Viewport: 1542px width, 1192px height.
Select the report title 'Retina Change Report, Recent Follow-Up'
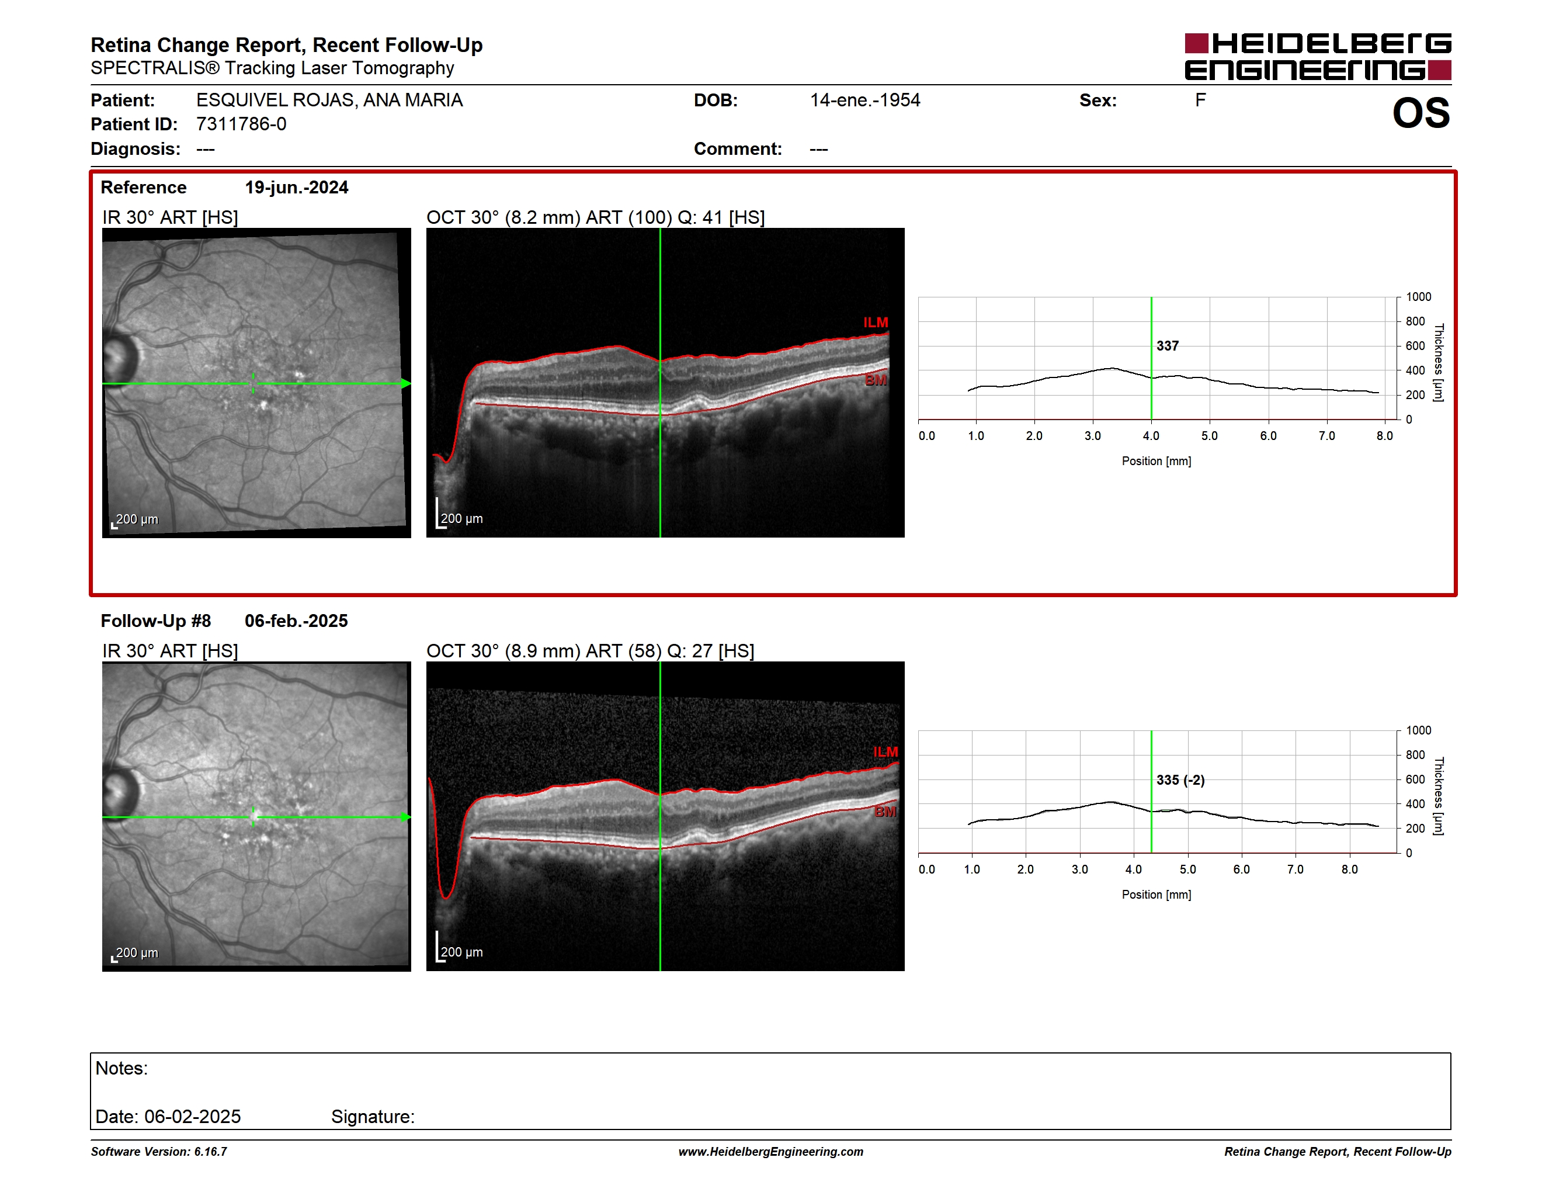[x=287, y=44]
